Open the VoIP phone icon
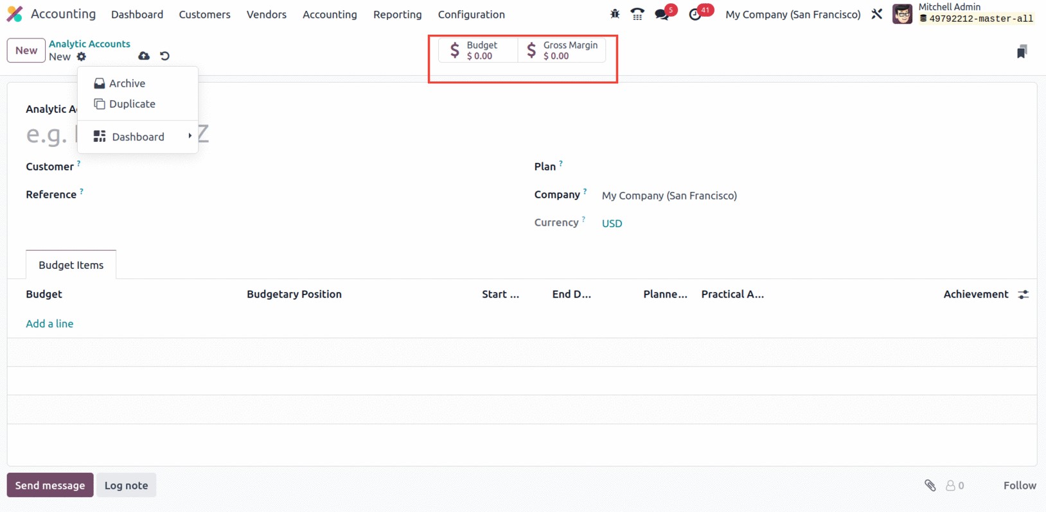The height and width of the screenshot is (512, 1046). point(637,13)
